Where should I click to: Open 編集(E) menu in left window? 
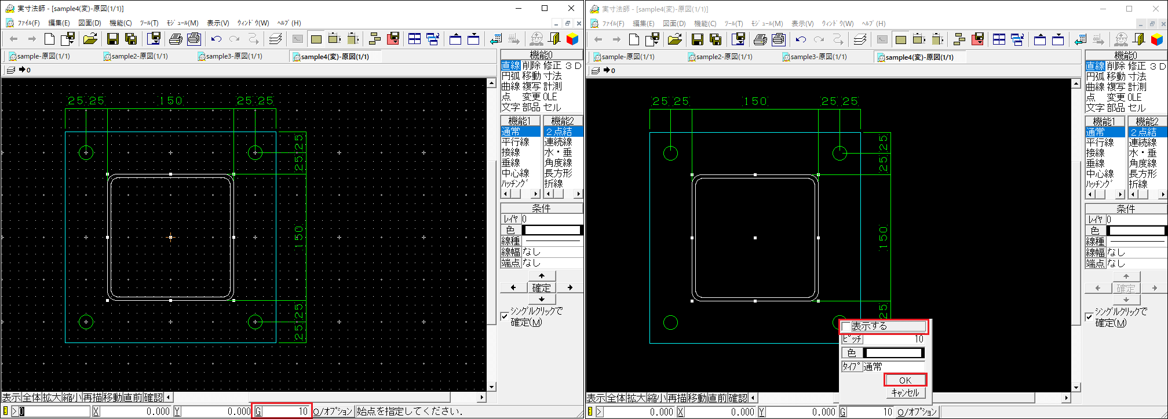[x=59, y=23]
